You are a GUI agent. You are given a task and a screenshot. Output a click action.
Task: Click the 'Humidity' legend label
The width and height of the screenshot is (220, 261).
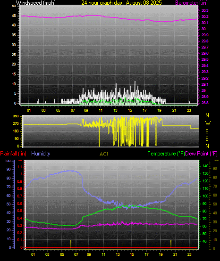coord(41,153)
